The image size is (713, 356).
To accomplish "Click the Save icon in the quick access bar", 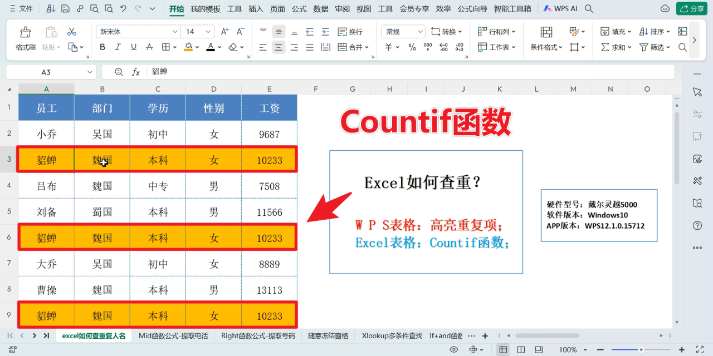I will click(65, 9).
